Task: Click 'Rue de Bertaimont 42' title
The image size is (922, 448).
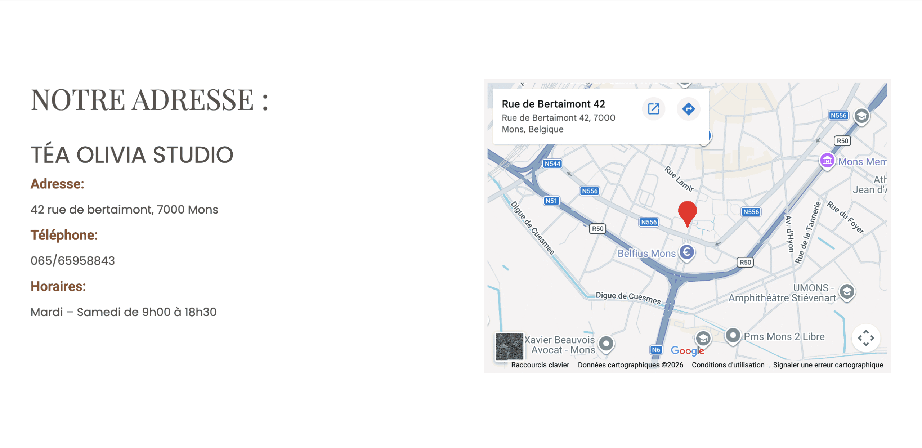Action: (553, 104)
